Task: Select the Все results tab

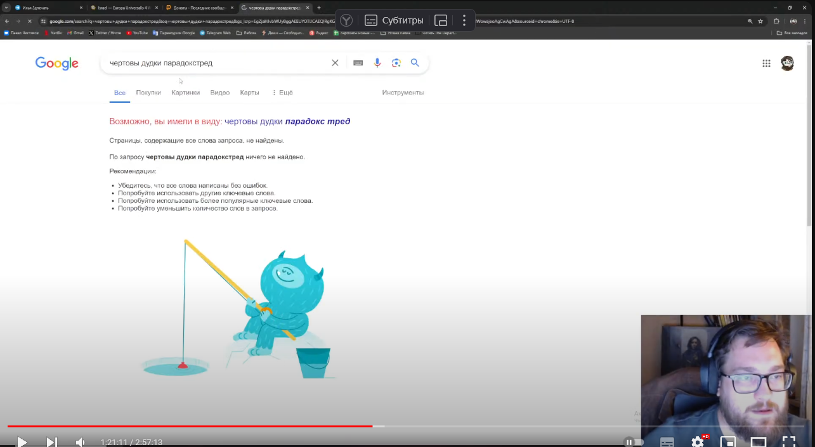Action: tap(120, 93)
